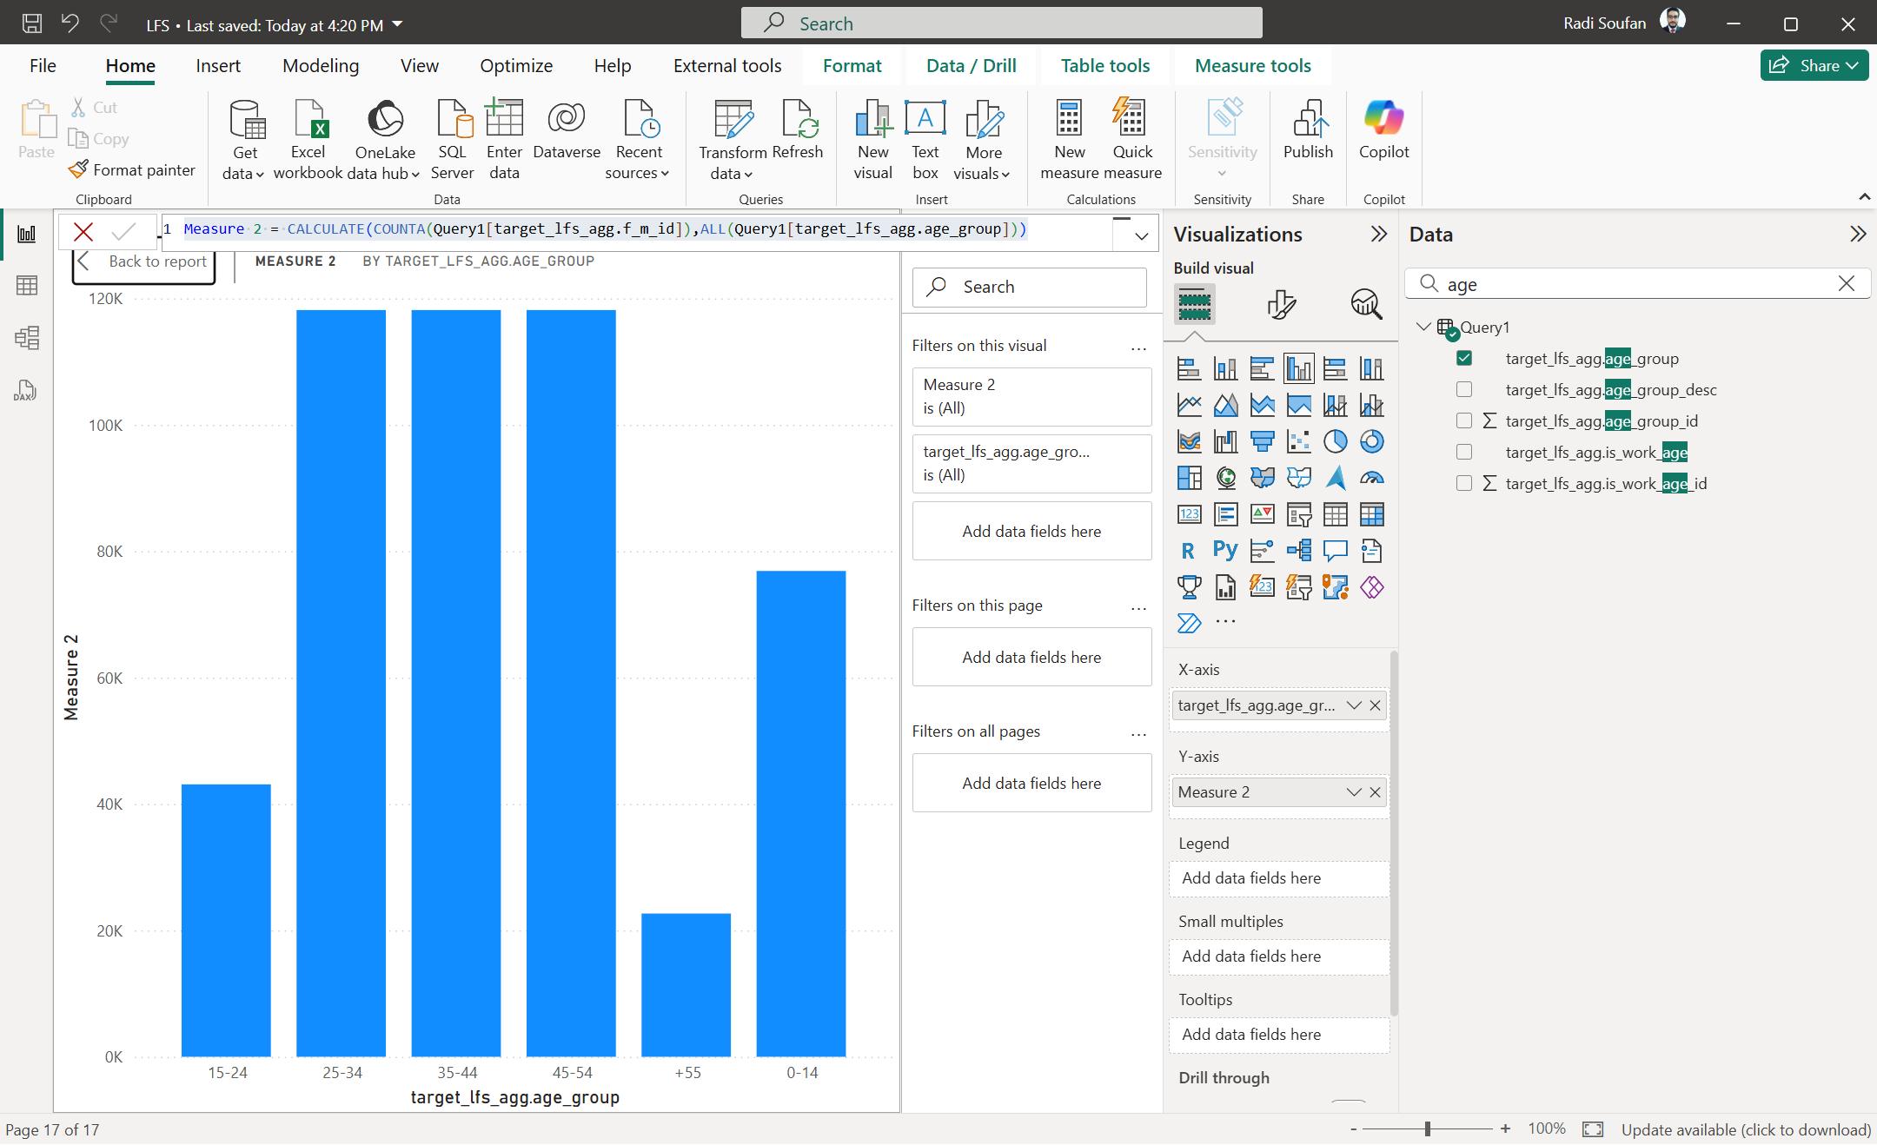Choose the Python visual icon
Image resolution: width=1877 pixels, height=1145 pixels.
click(1225, 551)
